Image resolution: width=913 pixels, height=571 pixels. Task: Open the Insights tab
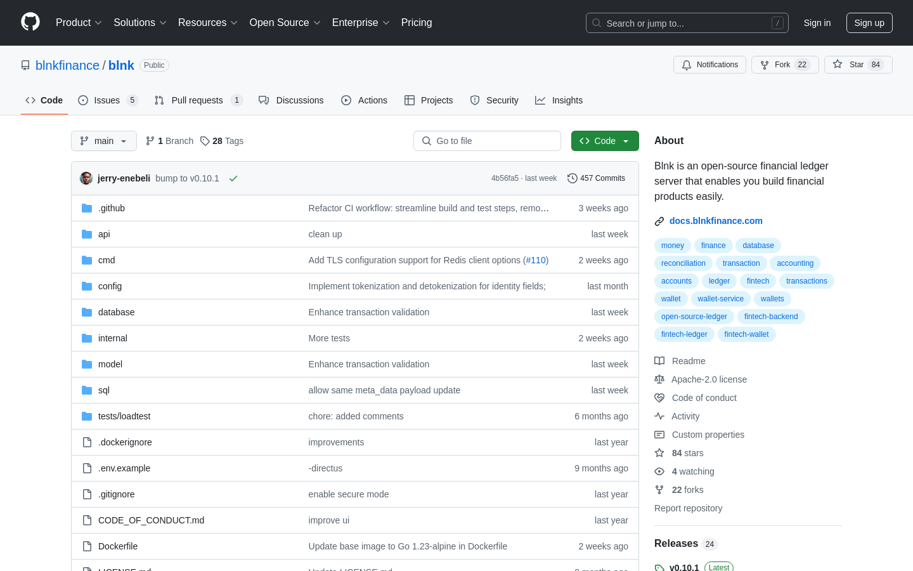click(x=559, y=100)
